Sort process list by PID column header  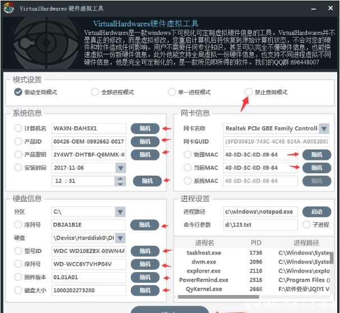pyautogui.click(x=256, y=243)
